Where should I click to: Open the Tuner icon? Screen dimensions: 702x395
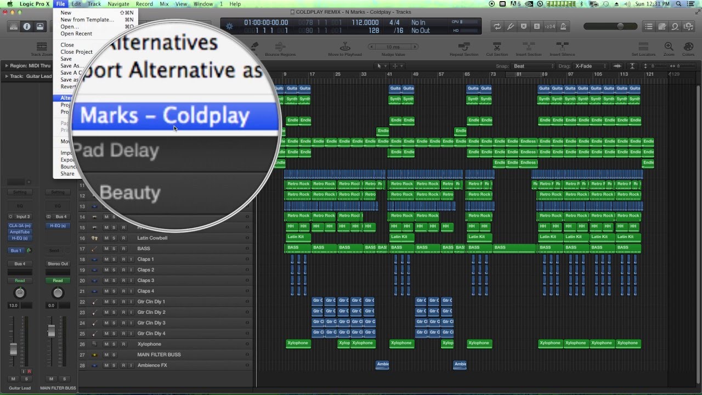[511, 26]
